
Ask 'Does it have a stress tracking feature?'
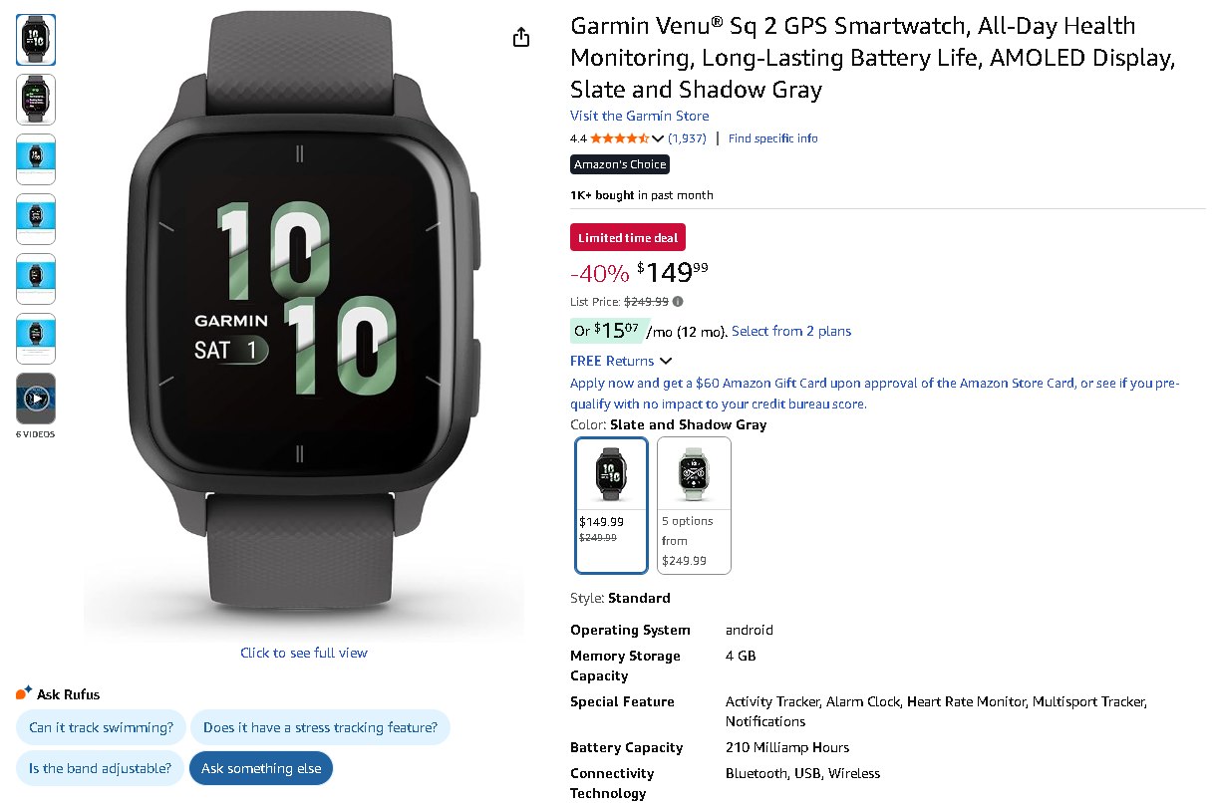(320, 727)
